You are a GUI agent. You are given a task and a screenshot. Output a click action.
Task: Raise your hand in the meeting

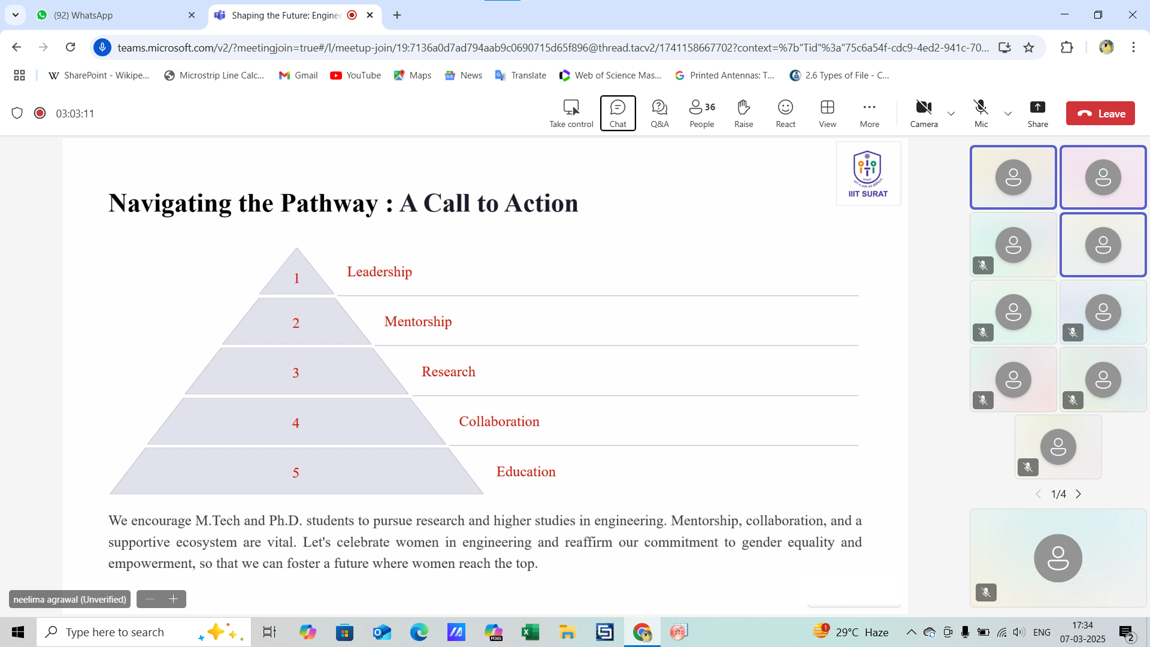point(743,113)
